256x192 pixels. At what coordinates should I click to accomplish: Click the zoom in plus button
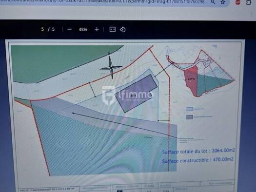tap(97, 29)
